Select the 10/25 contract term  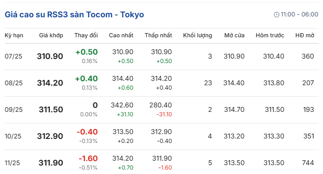click(x=13, y=136)
